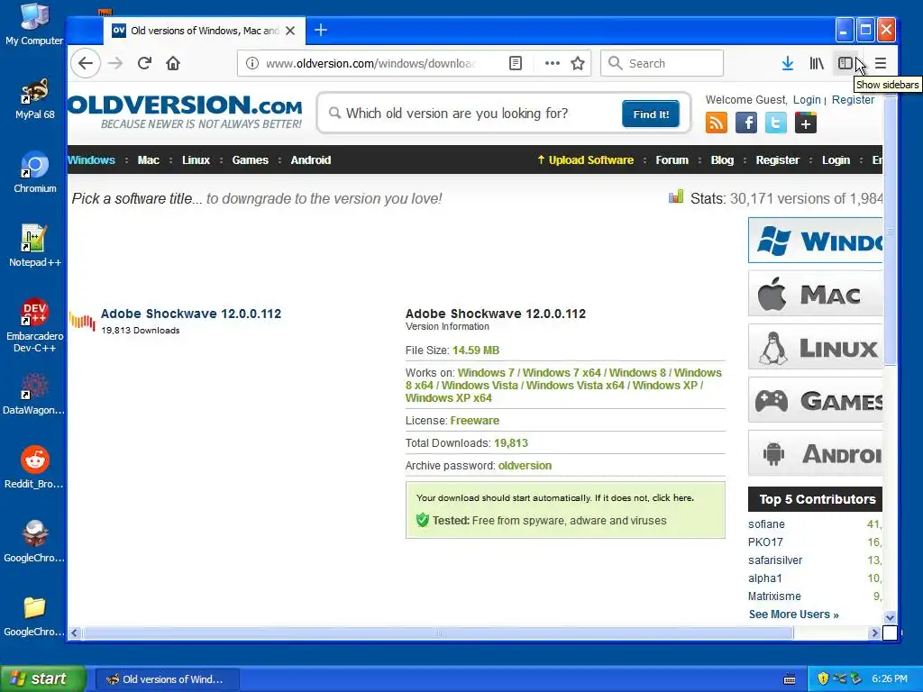Open the Android nav menu item

(311, 160)
